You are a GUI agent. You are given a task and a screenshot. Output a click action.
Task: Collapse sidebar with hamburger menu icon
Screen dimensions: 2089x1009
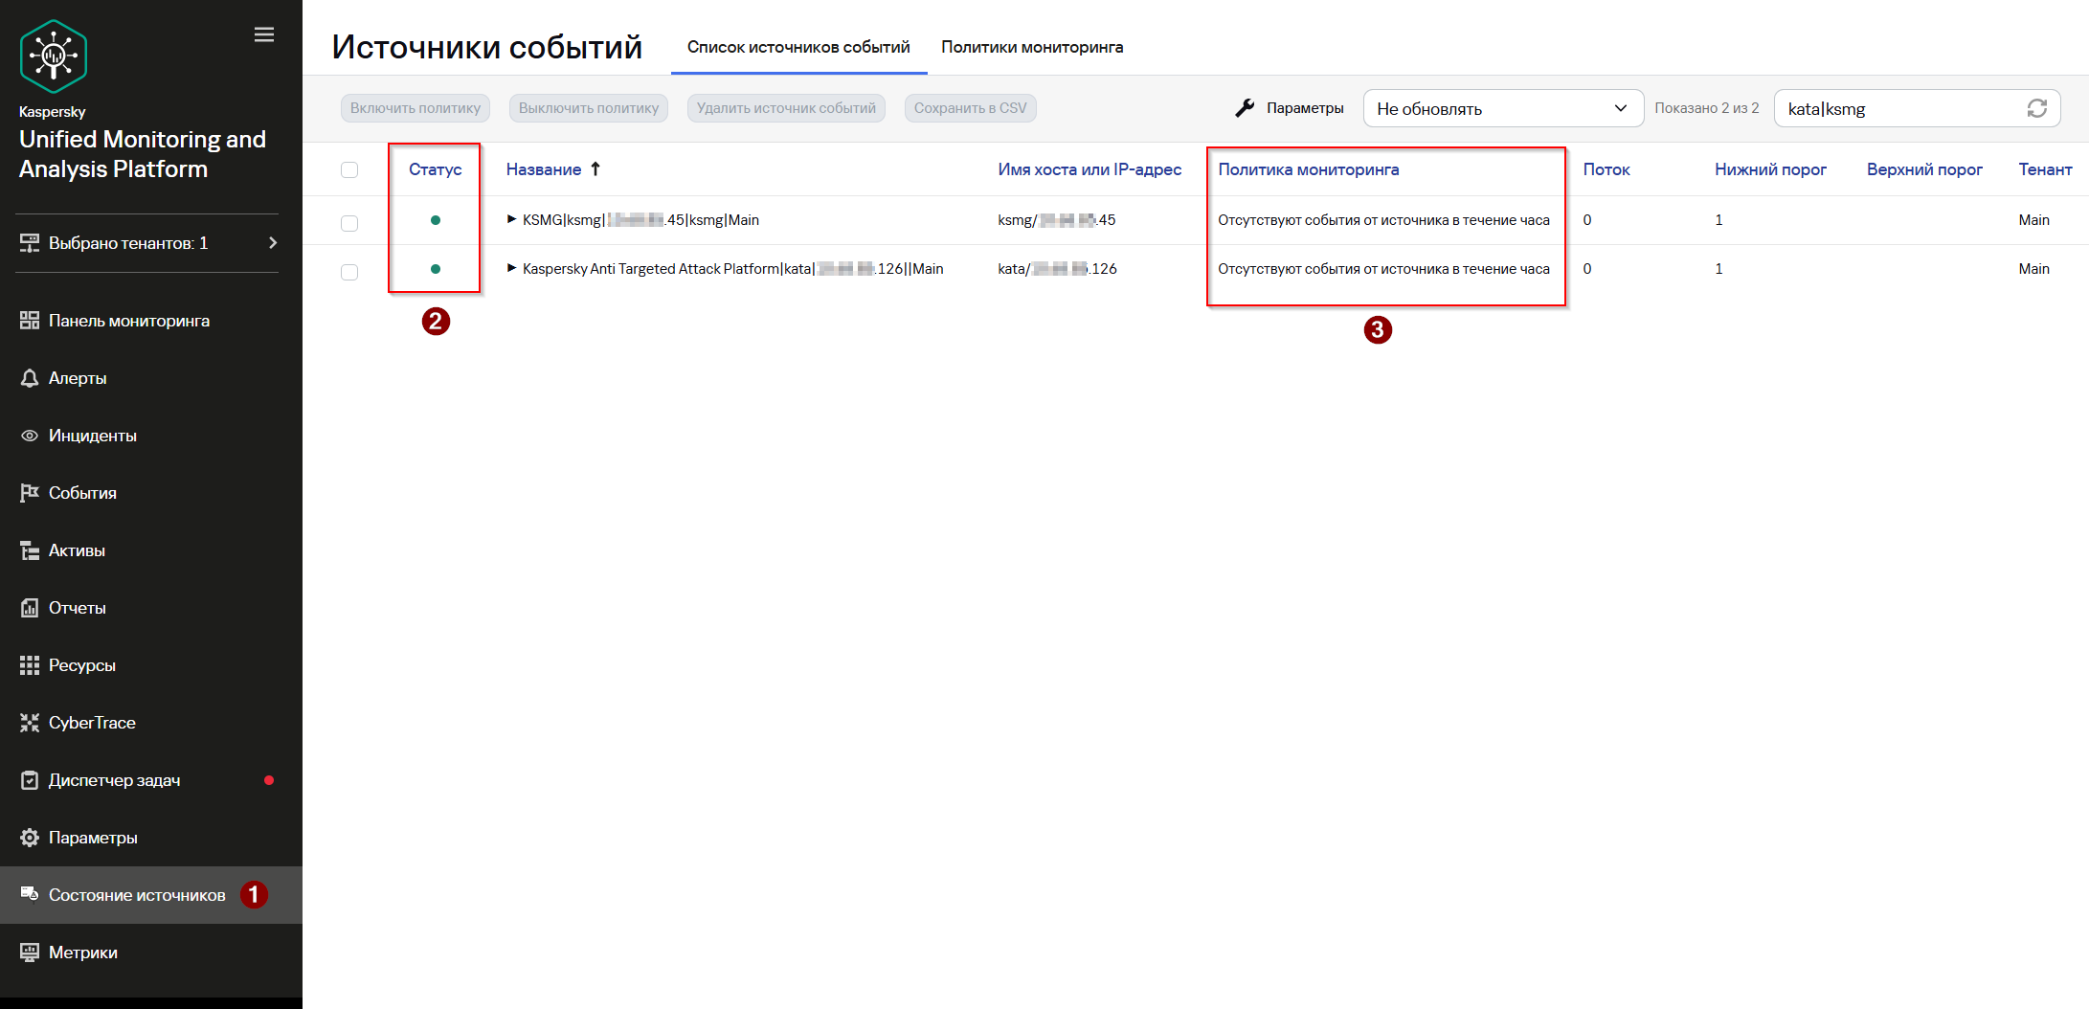point(264,34)
